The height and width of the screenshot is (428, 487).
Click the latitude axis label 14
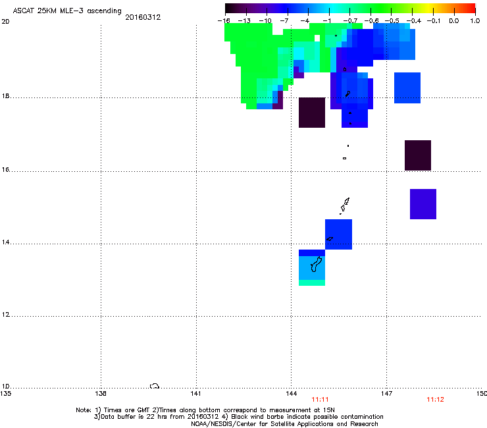tap(5, 242)
